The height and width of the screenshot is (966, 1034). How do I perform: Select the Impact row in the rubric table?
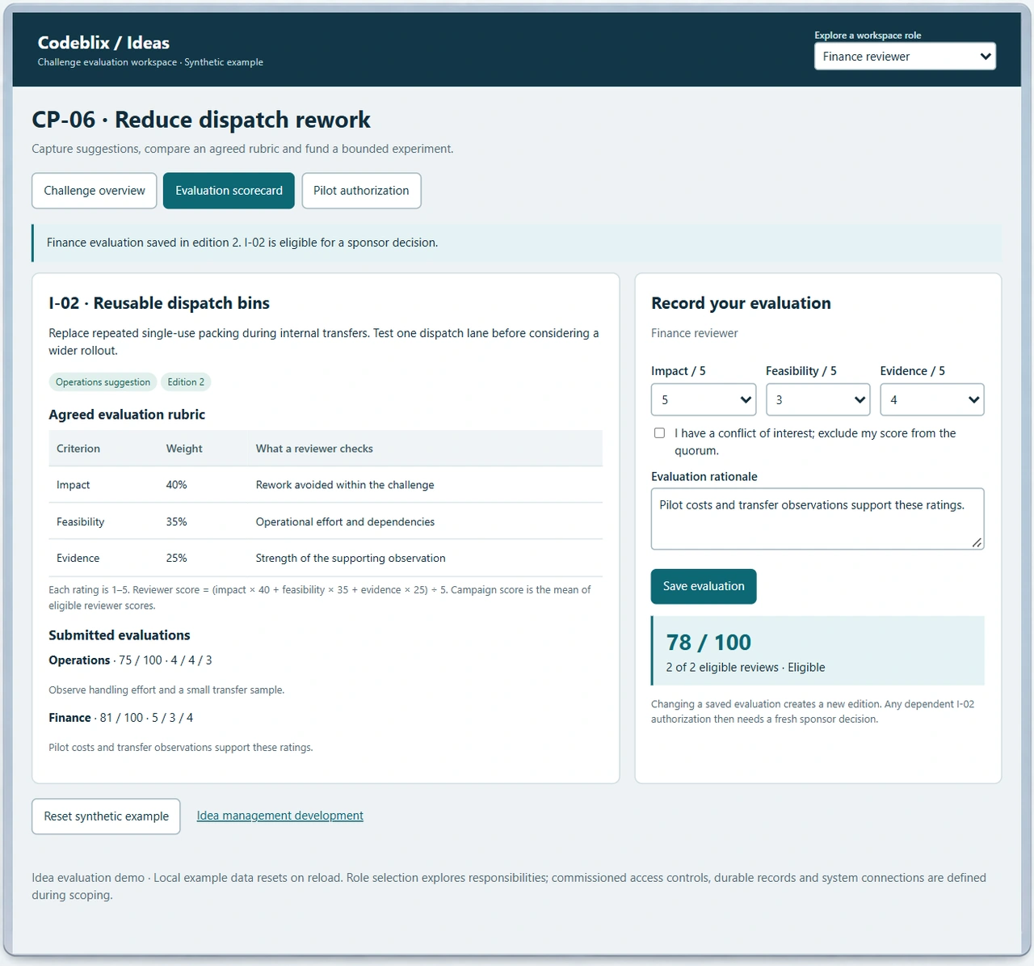pyautogui.click(x=326, y=485)
